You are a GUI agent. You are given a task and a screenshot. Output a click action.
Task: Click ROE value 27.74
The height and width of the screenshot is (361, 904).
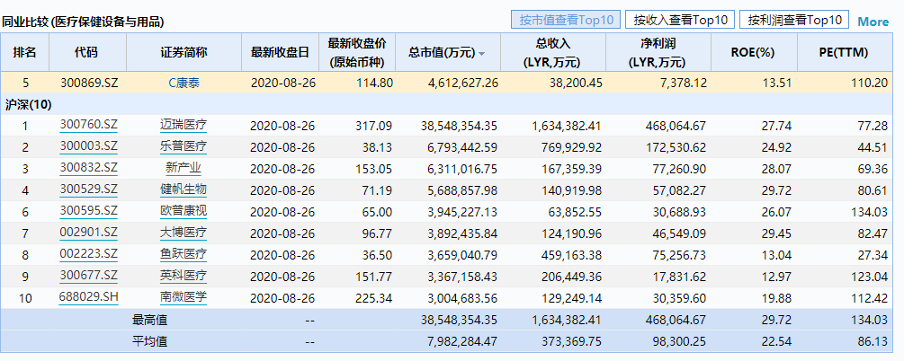coord(776,126)
